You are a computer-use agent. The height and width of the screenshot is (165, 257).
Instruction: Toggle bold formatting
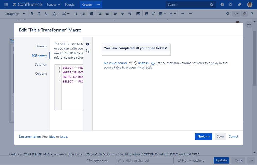click(32, 14)
